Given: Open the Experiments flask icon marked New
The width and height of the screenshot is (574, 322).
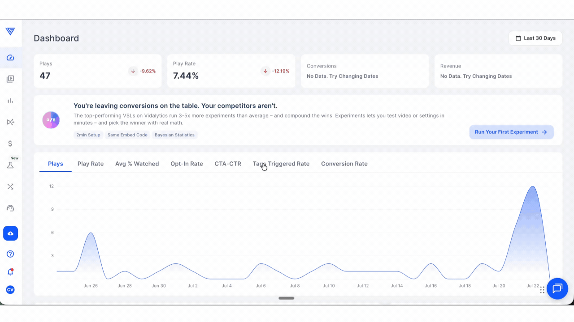Looking at the screenshot, I should click(10, 165).
